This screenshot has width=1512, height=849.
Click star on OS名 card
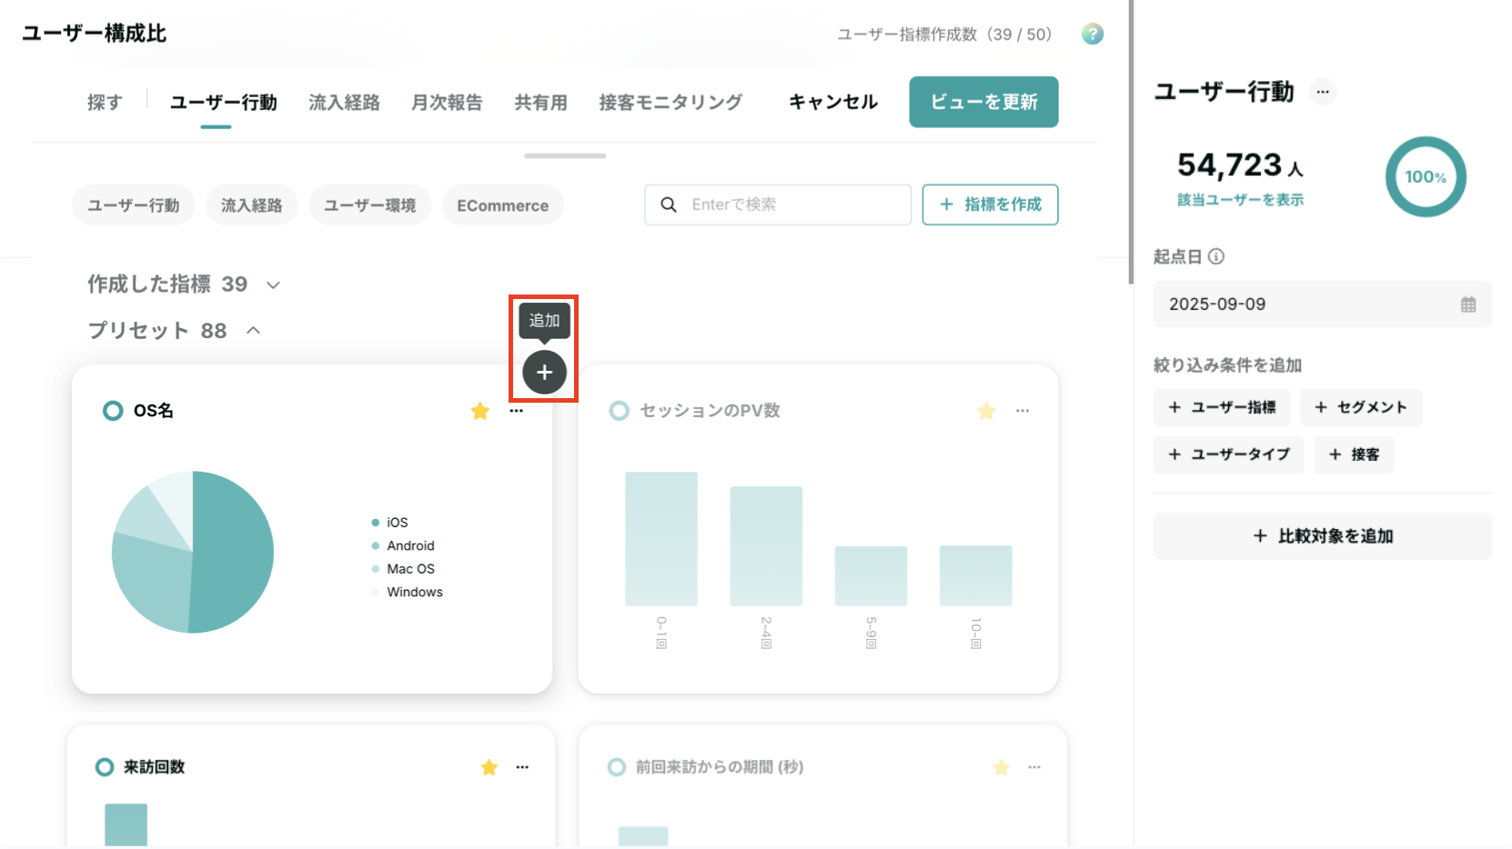(x=480, y=411)
